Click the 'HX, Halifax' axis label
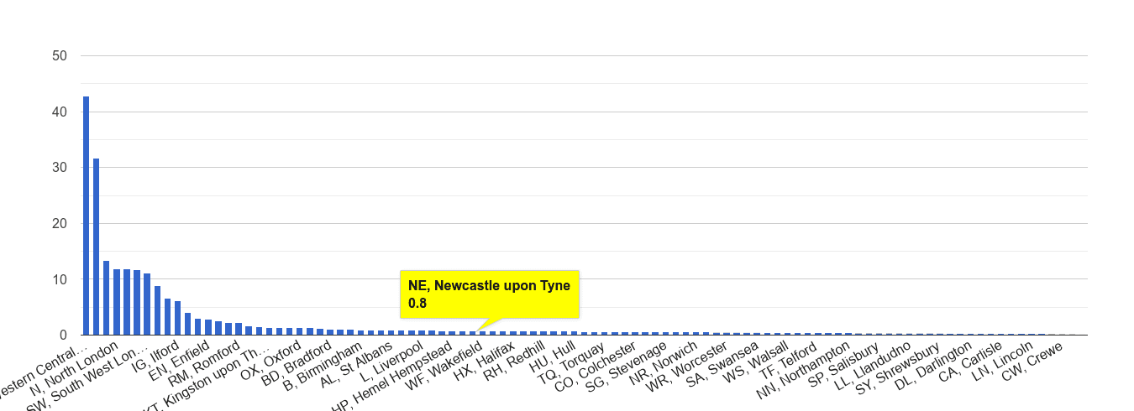The height and width of the screenshot is (411, 1134). click(x=484, y=360)
